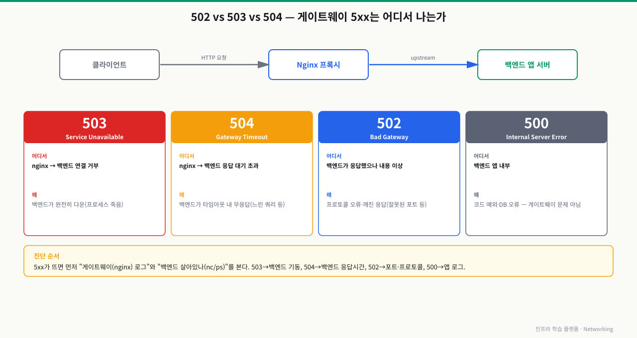Click 'Gateway Timeout' subtitle
Image resolution: width=637 pixels, height=338 pixels.
(242, 137)
